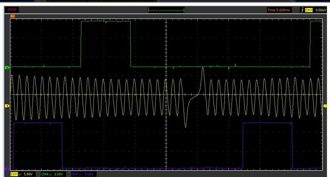Click the yellow trigger level marker on right edge

pyautogui.click(x=325, y=106)
